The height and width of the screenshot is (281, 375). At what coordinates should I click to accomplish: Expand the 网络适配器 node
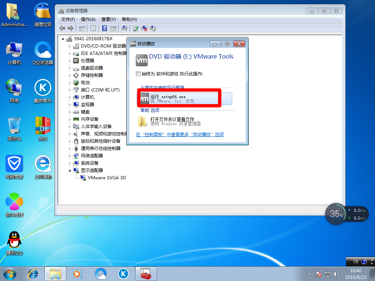pyautogui.click(x=70, y=156)
